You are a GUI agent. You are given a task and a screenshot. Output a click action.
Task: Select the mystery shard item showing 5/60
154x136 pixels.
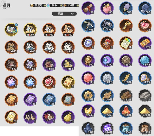pyautogui.click(x=30, y=29)
